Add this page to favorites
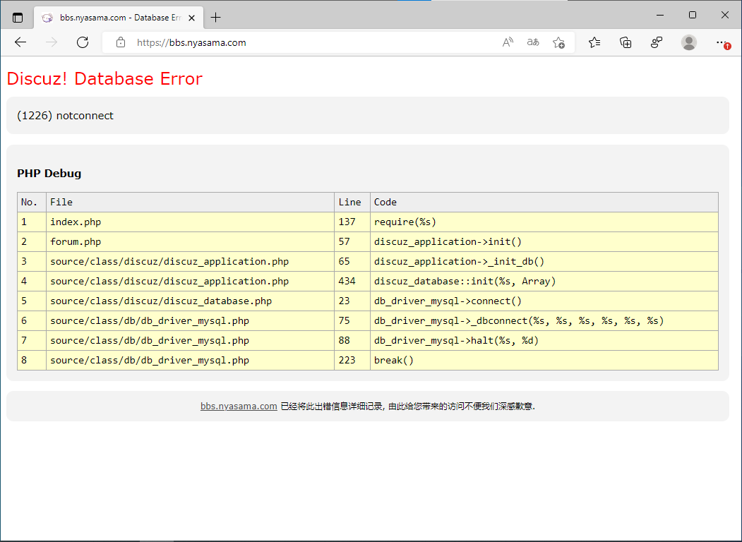The height and width of the screenshot is (542, 742). click(x=558, y=42)
